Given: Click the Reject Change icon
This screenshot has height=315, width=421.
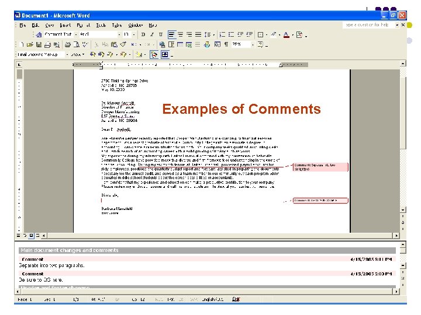Looking at the screenshot, I should (x=123, y=55).
